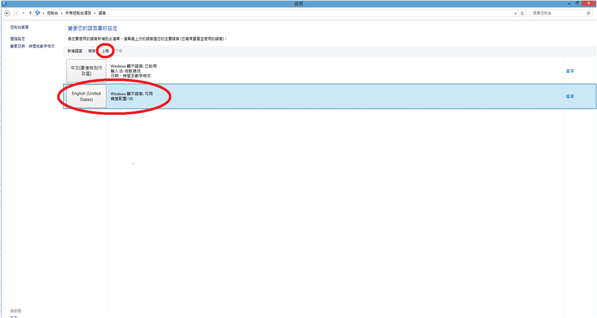Click the window system icon in title bar
Viewport: 597px width, 318px height.
(x=4, y=3)
